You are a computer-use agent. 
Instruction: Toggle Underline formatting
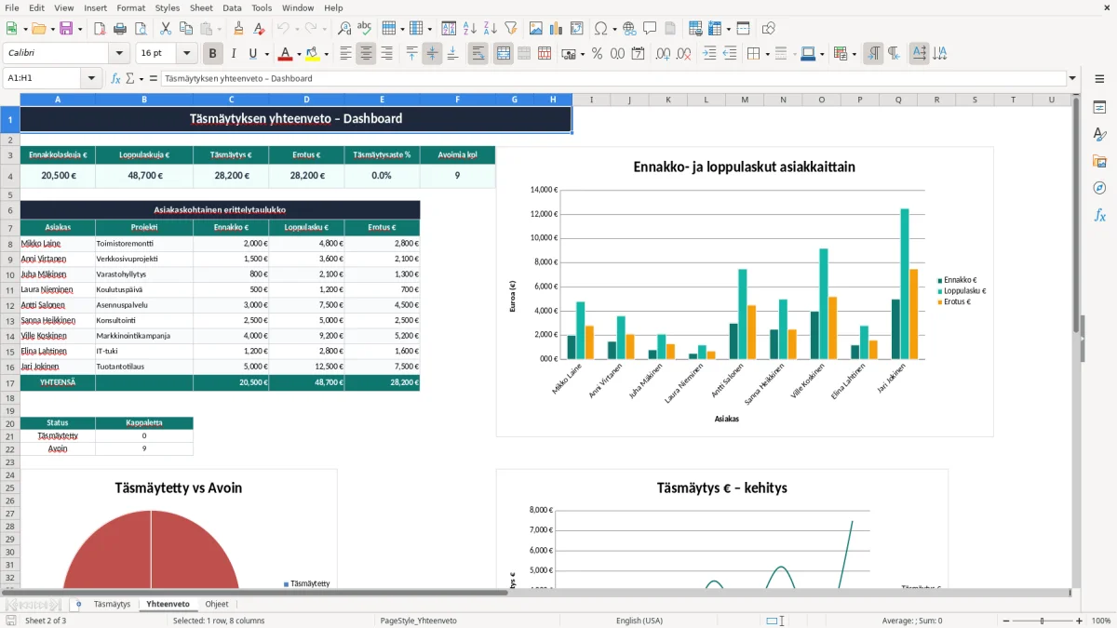pos(252,54)
